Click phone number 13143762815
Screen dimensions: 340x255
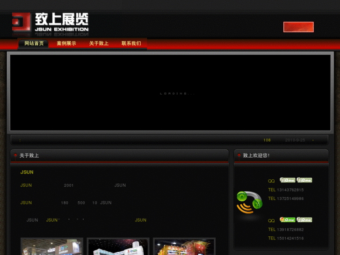click(290, 190)
